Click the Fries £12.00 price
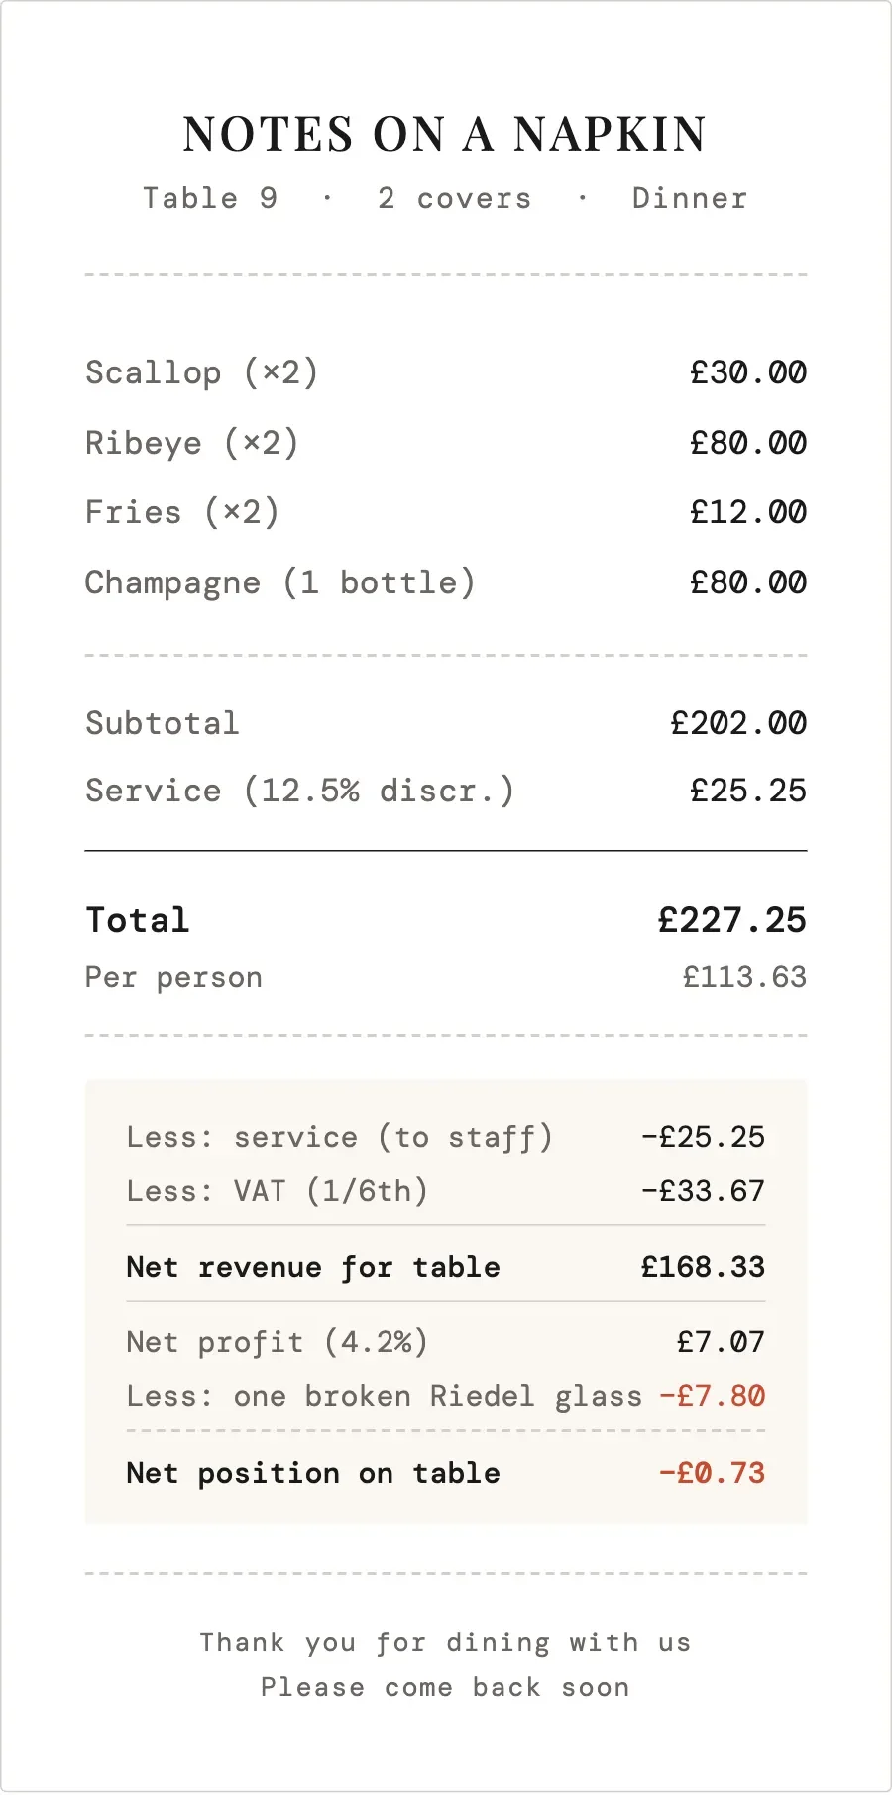The image size is (892, 1795). point(748,512)
